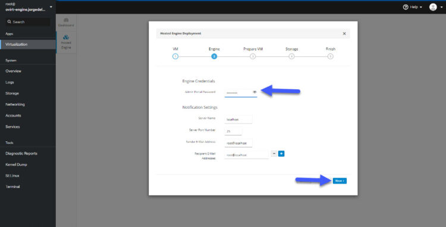The image size is (446, 227).
Task: Click the Sender E-Mail Address field
Action: click(238, 143)
